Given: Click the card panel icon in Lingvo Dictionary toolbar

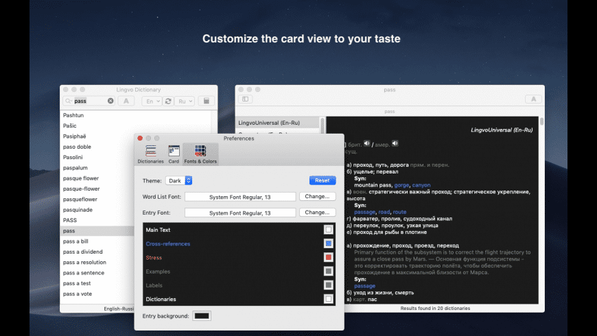Looking at the screenshot, I should coord(207,101).
